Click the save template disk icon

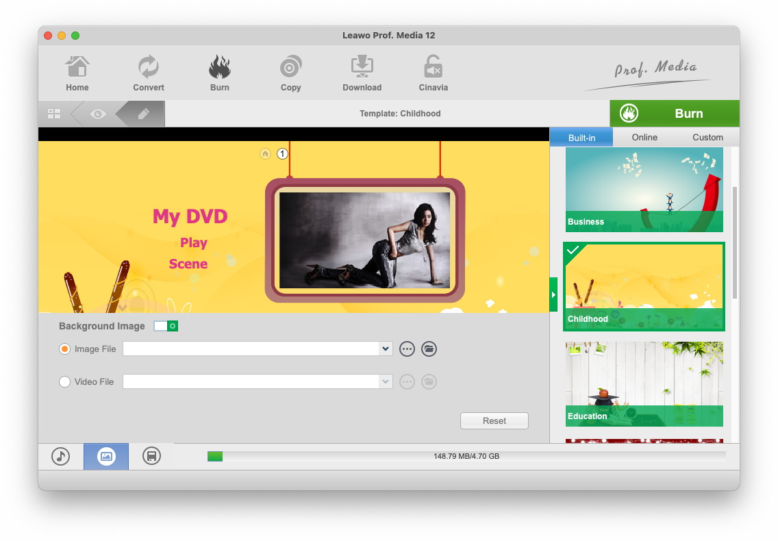151,456
